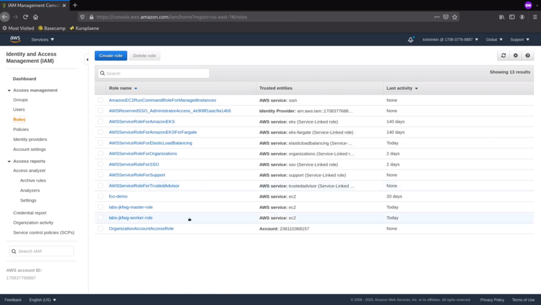Image resolution: width=541 pixels, height=305 pixels.
Task: Click the Feedback footer link
Action: point(13,300)
